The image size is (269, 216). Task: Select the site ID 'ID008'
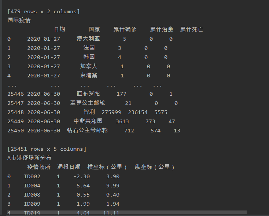[x=32, y=195]
